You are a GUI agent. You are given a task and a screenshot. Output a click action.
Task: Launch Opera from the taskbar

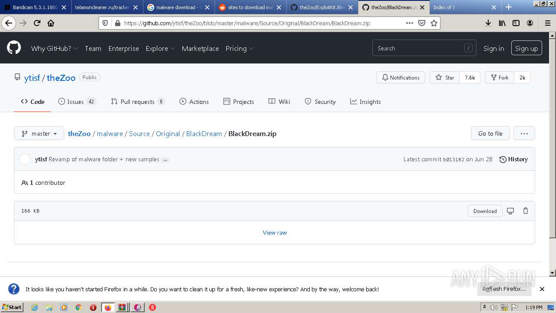click(x=93, y=307)
